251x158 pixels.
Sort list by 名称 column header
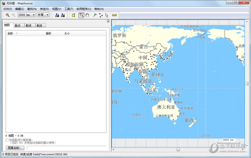tap(22, 33)
